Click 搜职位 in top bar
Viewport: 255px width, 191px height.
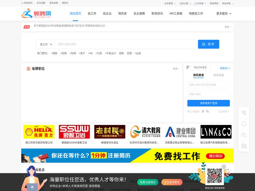(x=65, y=3)
